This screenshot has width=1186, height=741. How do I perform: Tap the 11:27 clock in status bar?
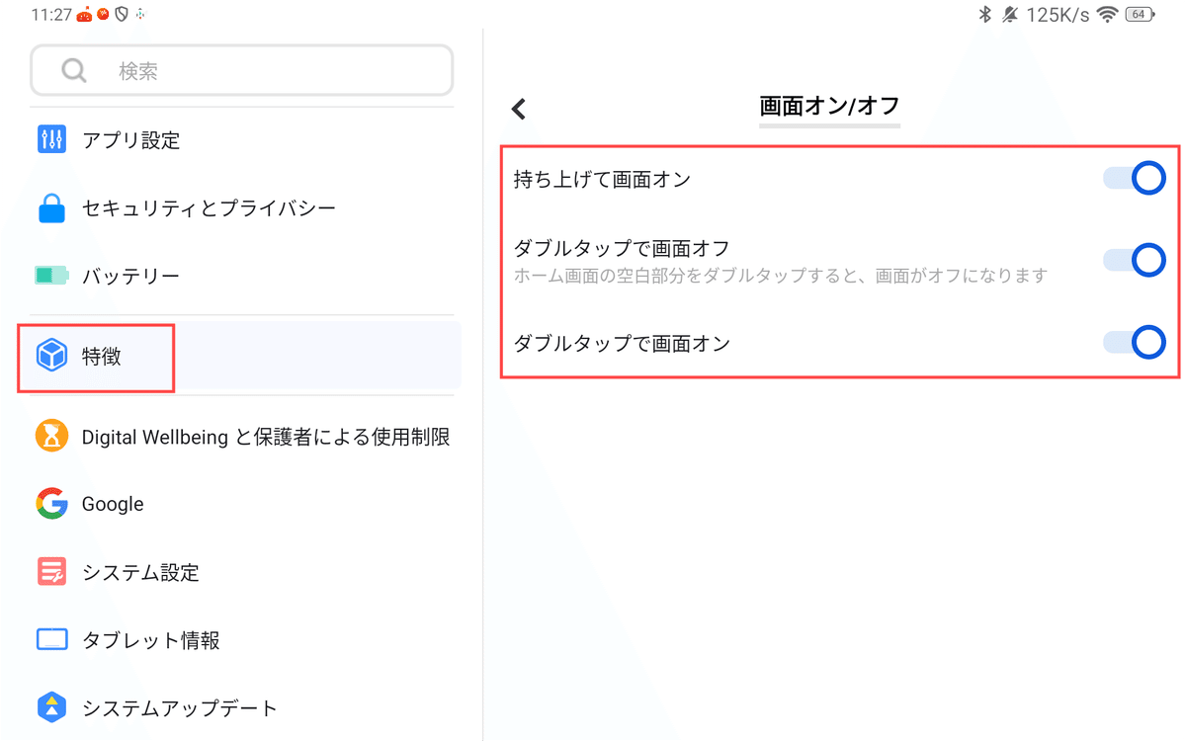49,15
